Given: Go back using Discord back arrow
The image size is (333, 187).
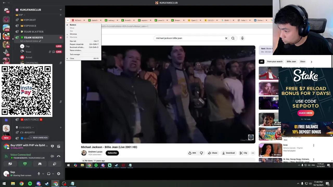Looking at the screenshot, I should [x=4, y=3].
